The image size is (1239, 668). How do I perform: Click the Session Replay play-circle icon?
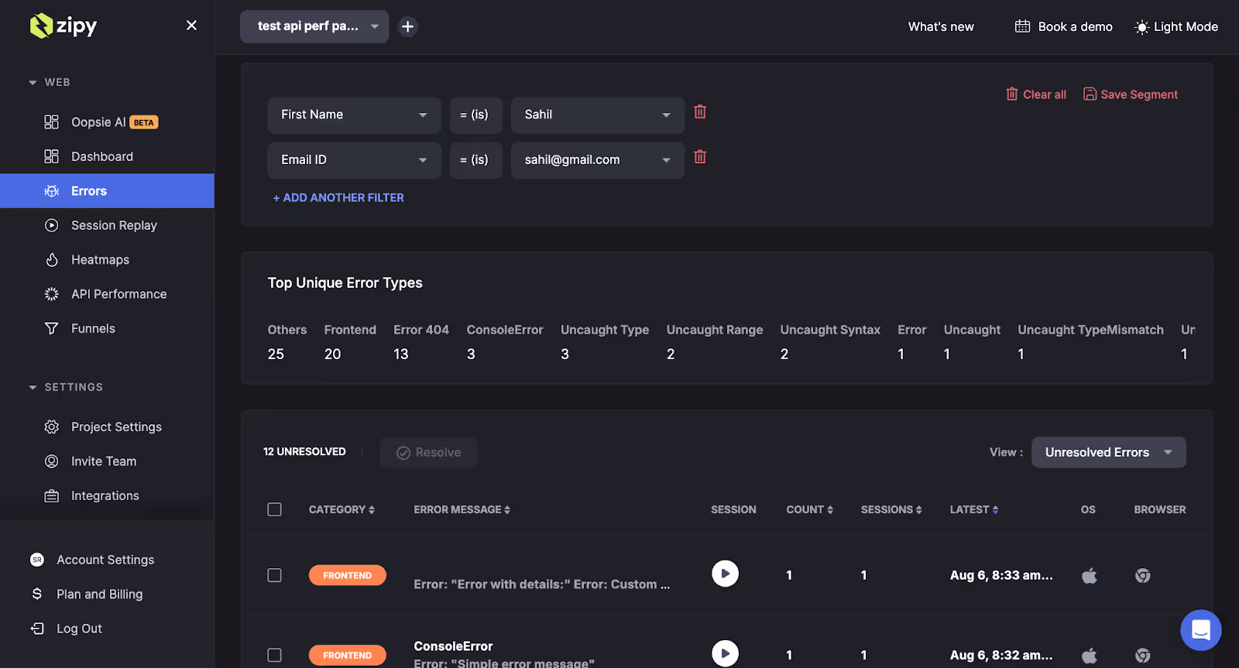click(x=51, y=225)
